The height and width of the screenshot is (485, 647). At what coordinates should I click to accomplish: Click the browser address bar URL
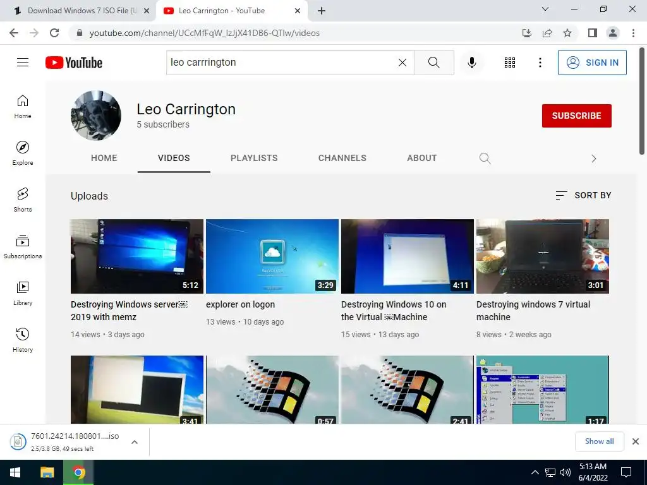(x=204, y=33)
